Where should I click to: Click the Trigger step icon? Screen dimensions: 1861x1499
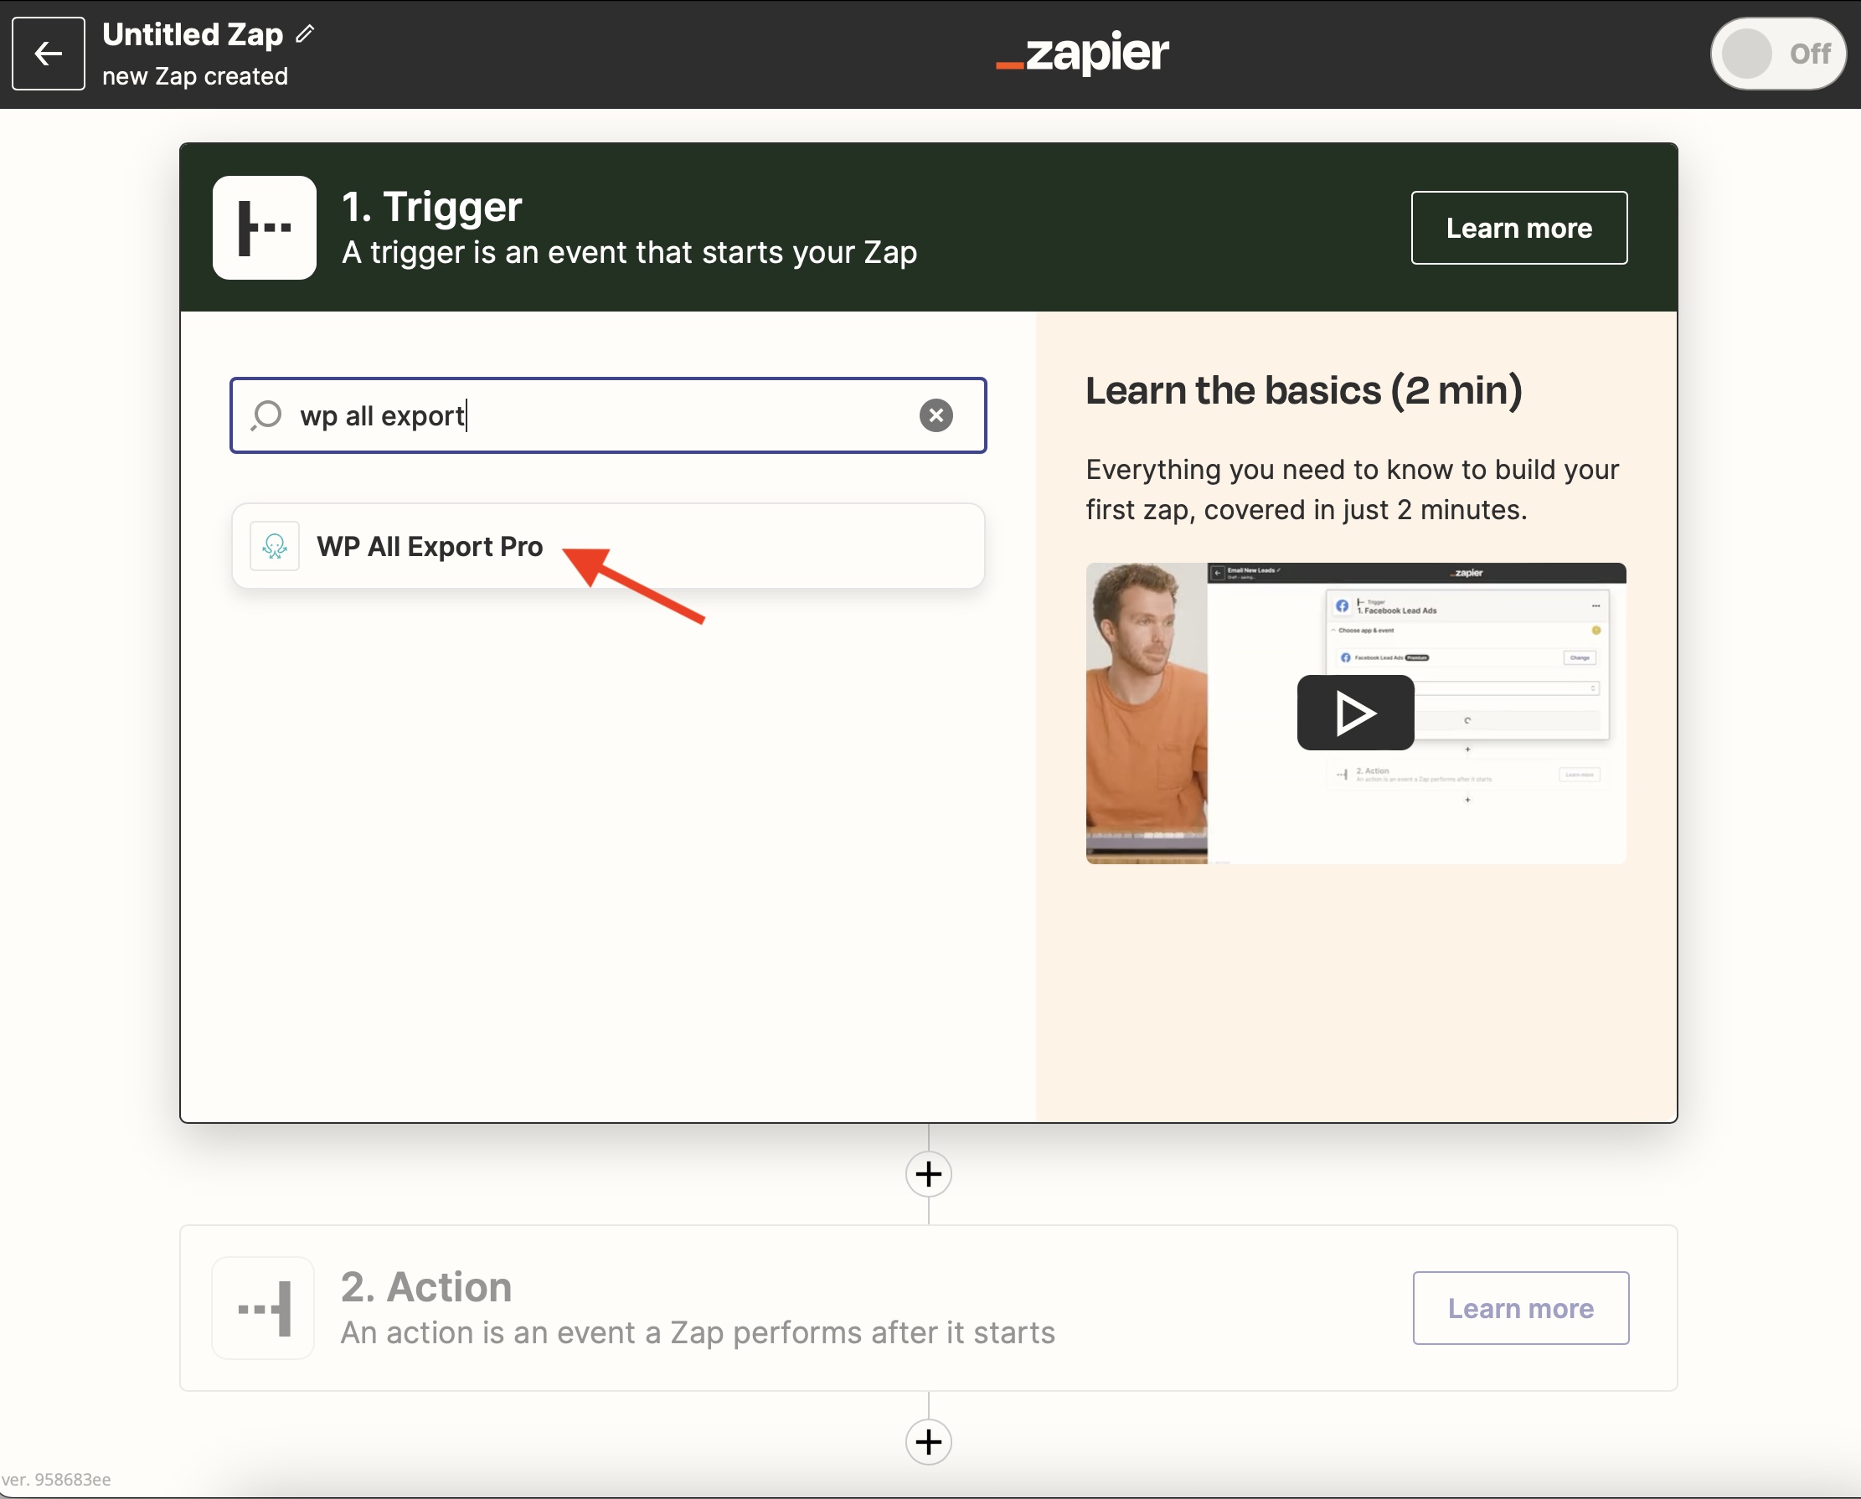pyautogui.click(x=265, y=228)
